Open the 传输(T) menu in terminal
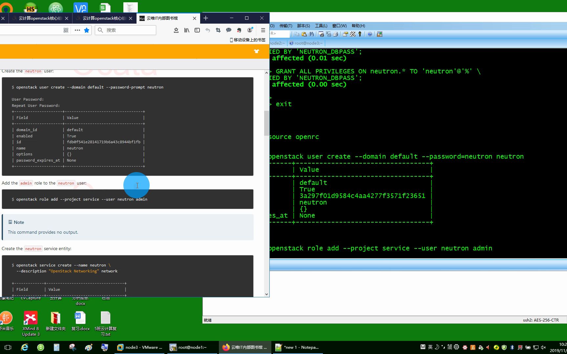This screenshot has height=354, width=567. pyautogui.click(x=286, y=26)
